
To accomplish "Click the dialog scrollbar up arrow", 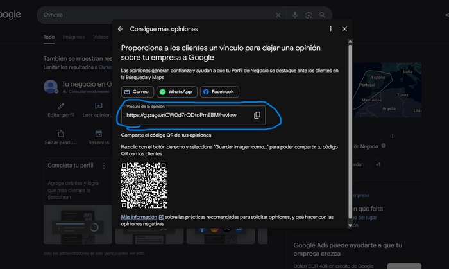I will (350, 42).
